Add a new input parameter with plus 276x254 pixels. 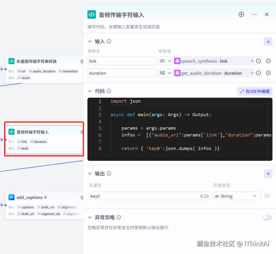268,41
